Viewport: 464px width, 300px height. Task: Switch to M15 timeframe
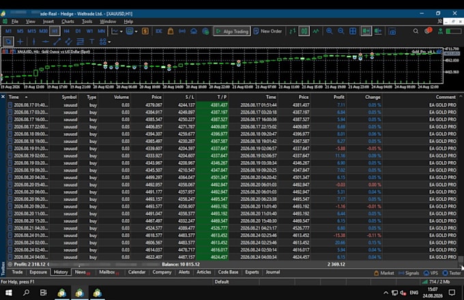click(x=31, y=31)
